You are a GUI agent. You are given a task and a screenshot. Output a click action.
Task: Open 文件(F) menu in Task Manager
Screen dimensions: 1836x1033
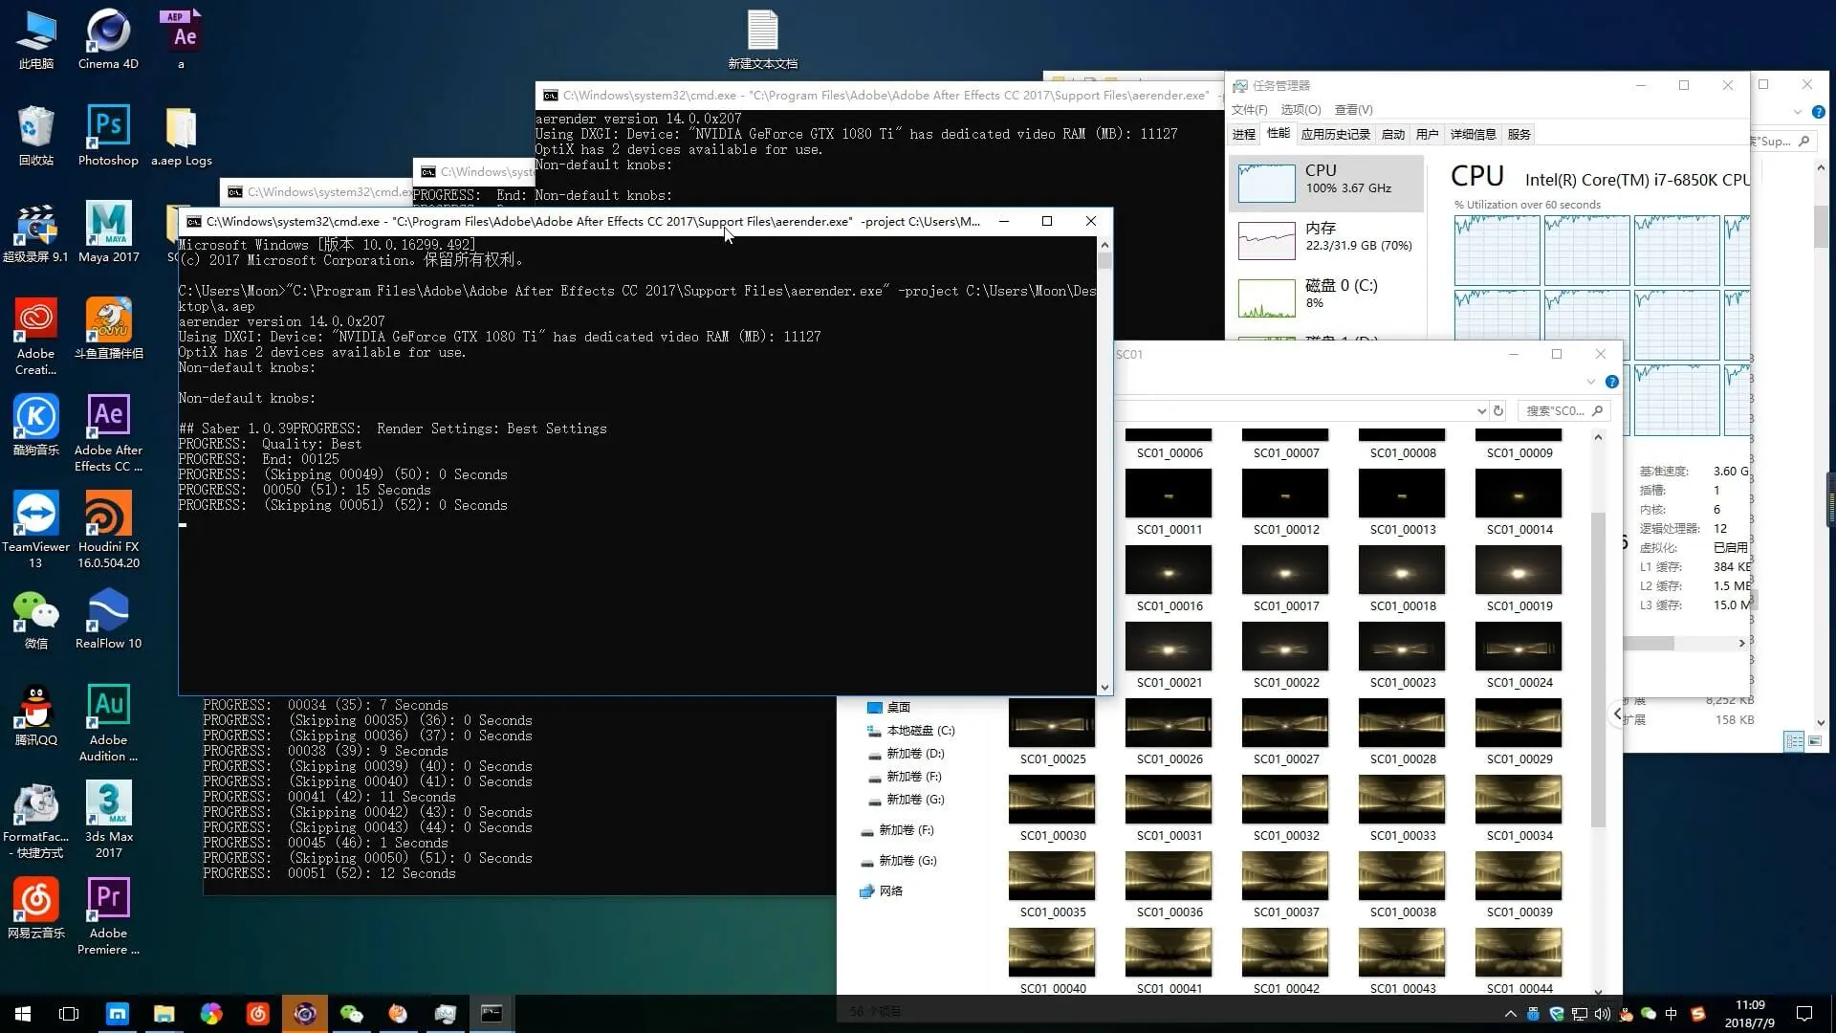click(x=1249, y=110)
